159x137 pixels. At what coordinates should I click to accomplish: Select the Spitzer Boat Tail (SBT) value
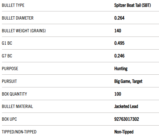coord(132,5)
